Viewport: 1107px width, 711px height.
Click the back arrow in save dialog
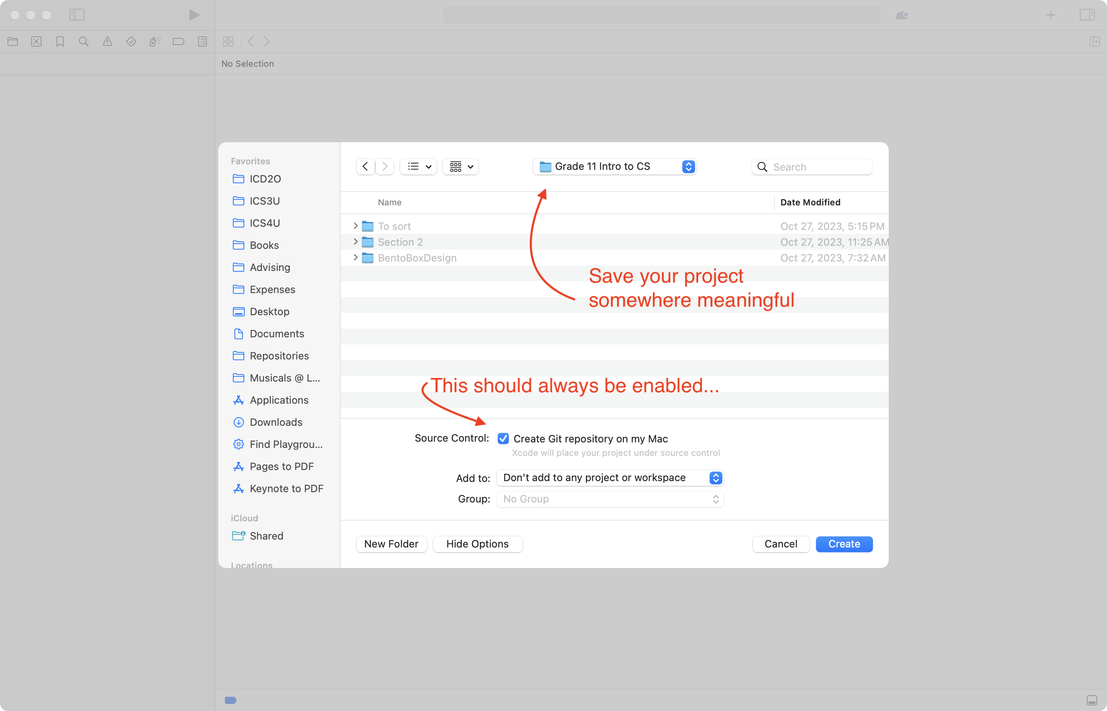(365, 166)
